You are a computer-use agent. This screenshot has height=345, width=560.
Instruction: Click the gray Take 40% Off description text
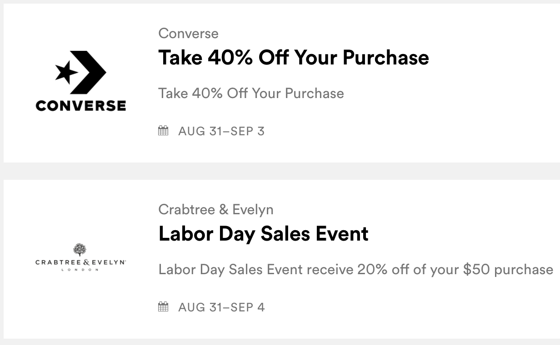click(251, 93)
